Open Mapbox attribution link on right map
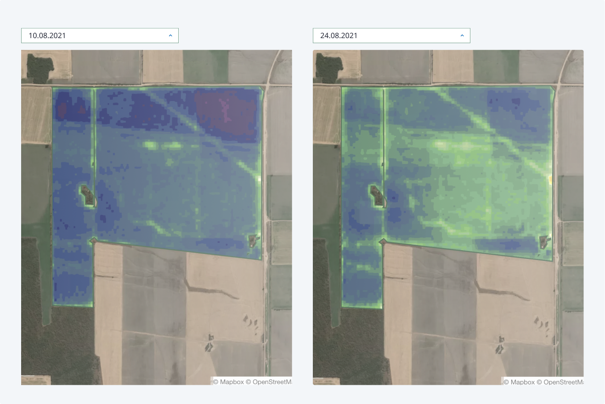The width and height of the screenshot is (605, 404). 520,382
